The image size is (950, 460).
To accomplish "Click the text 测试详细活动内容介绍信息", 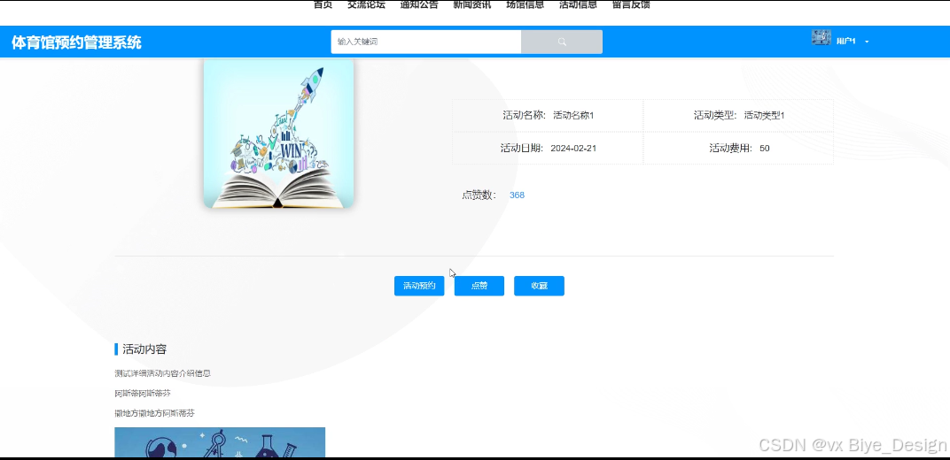I will coord(162,373).
